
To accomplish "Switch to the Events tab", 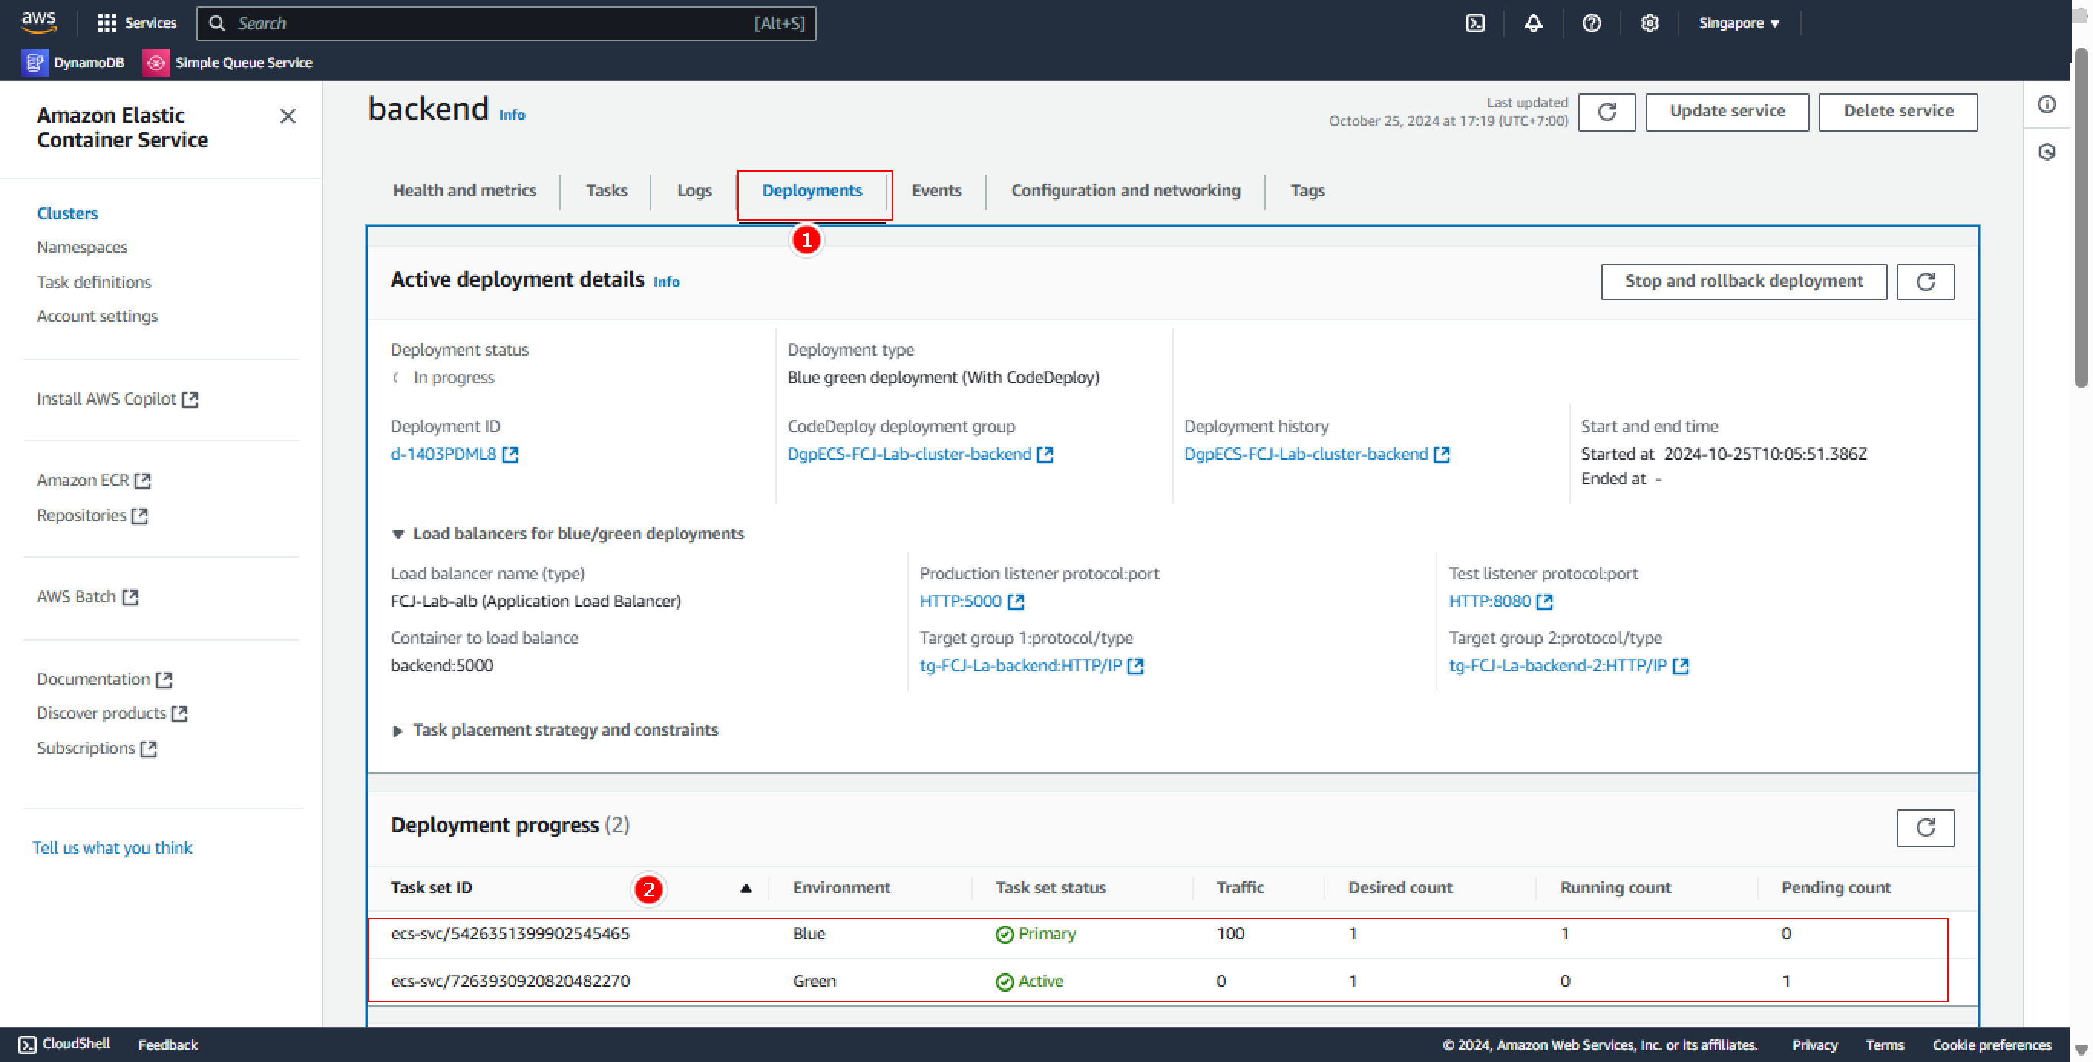I will pyautogui.click(x=936, y=190).
